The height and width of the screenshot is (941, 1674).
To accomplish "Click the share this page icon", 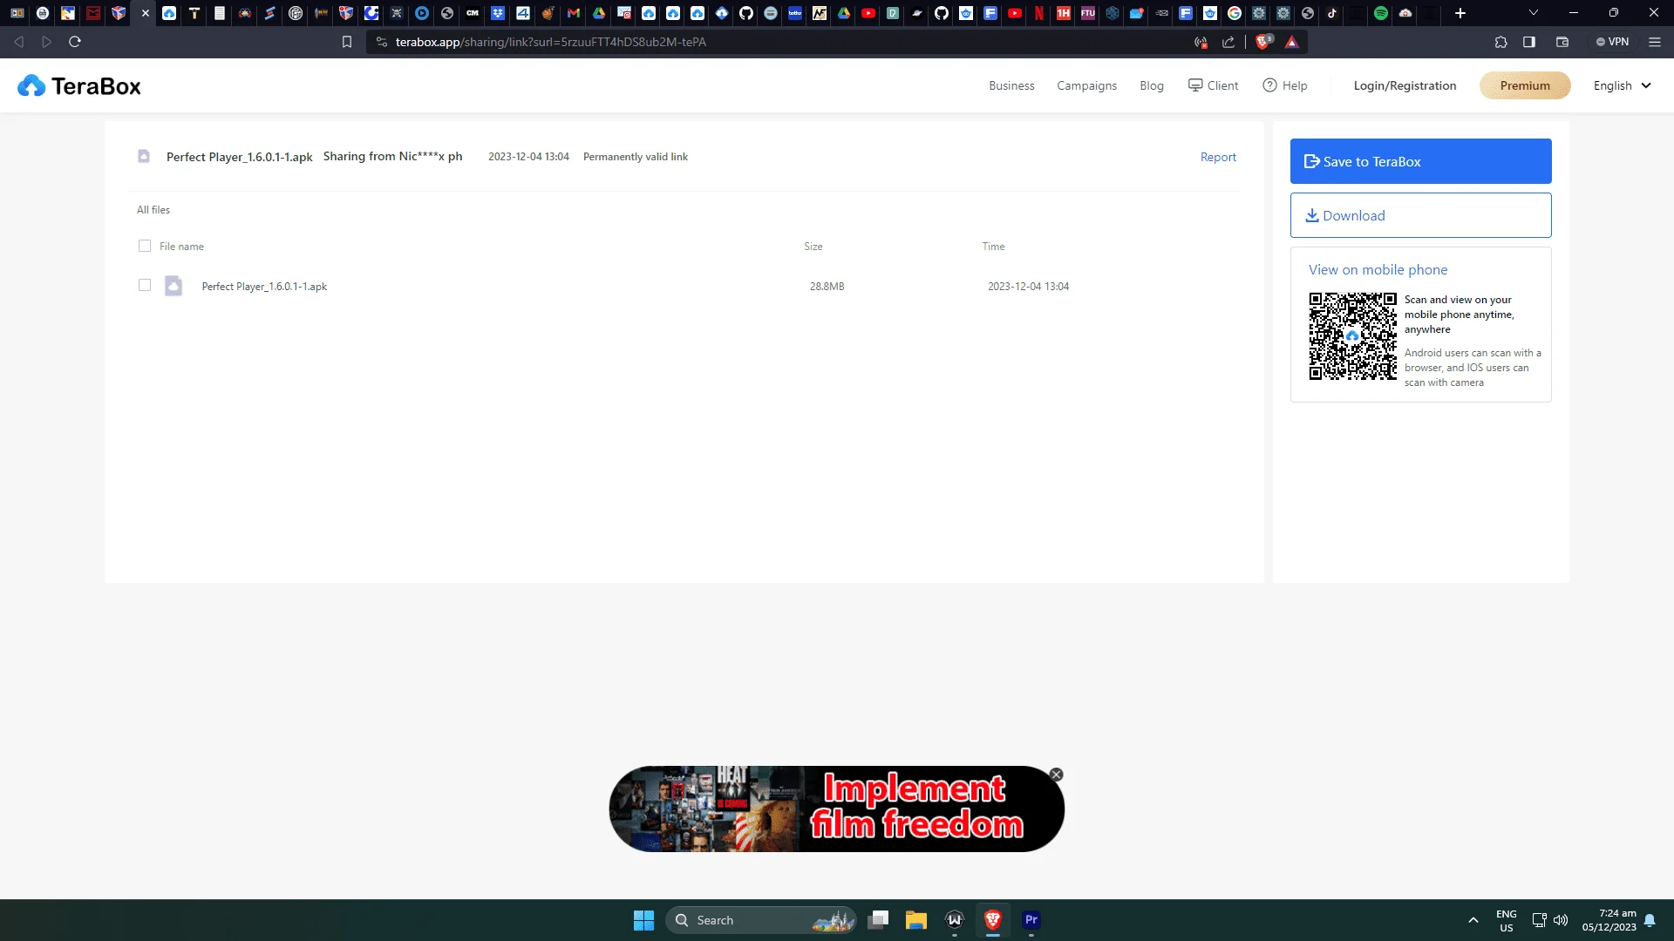I will pyautogui.click(x=1228, y=42).
